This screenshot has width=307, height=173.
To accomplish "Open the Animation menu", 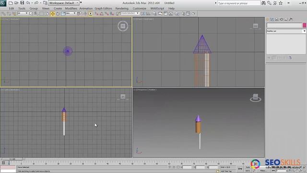I will (86, 9).
